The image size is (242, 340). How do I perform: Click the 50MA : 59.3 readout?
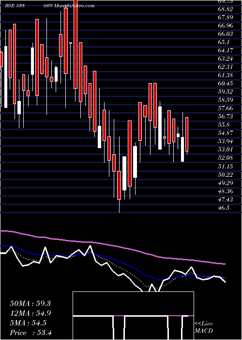click(x=30, y=304)
